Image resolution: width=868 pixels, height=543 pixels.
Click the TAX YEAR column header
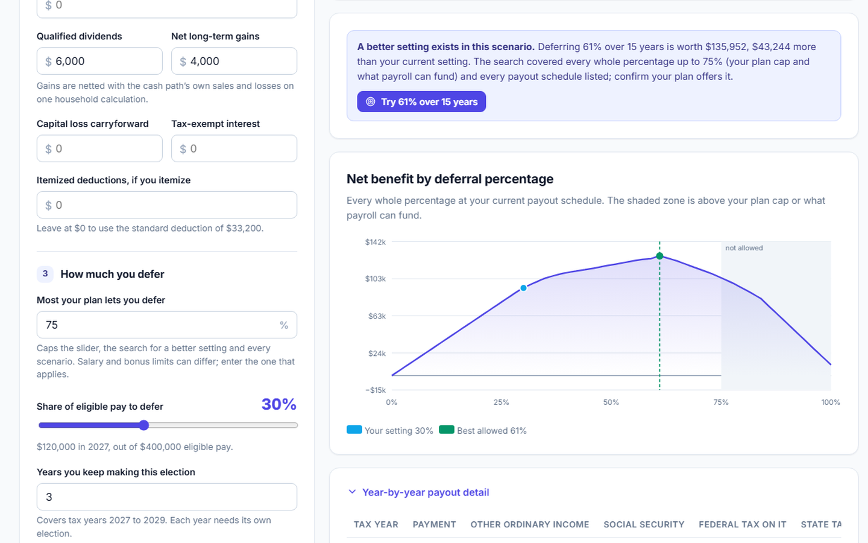(x=376, y=524)
